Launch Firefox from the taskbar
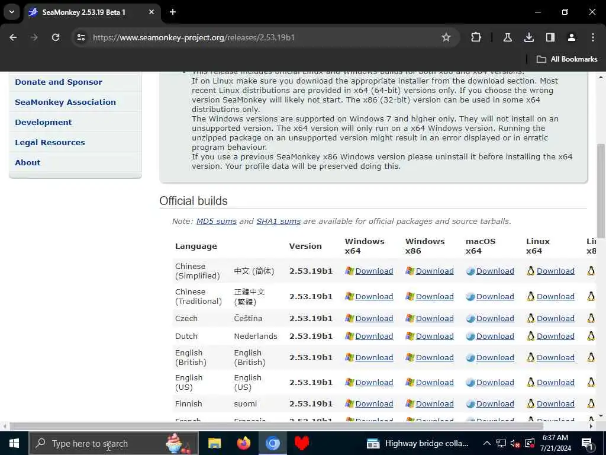Screen dimensions: 606x455 (x=243, y=443)
